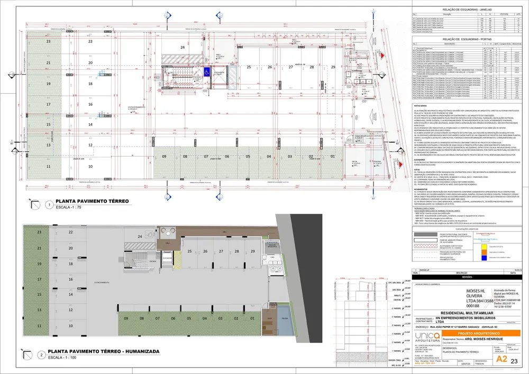Image resolution: width=529 pixels, height=374 pixels.
Task: Click the Relação de Esquadrias - Portas table header
Action: (x=467, y=39)
